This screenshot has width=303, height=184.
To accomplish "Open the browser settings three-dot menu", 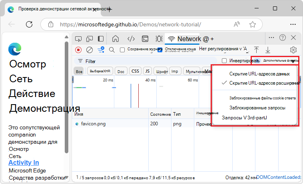I will click(x=293, y=24).
